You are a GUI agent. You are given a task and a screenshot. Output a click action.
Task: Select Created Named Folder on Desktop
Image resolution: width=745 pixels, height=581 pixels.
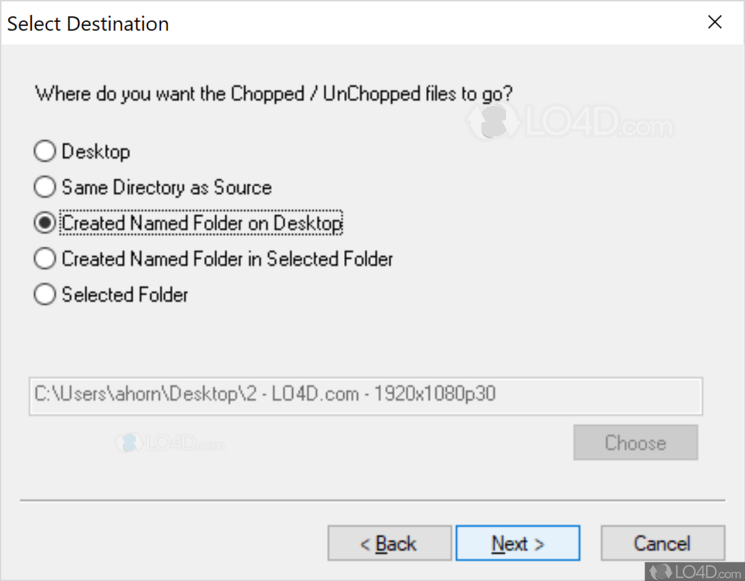click(44, 222)
